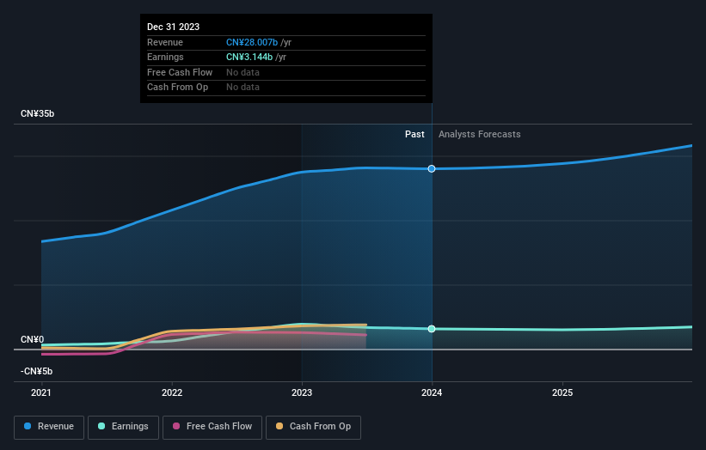Click the Earnings tooltip row label

pos(165,57)
